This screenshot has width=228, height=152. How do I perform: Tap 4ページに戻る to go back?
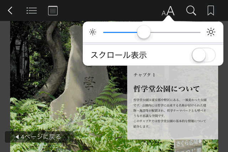pyautogui.click(x=40, y=137)
